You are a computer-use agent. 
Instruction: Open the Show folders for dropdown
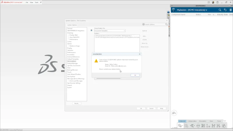(110, 31)
